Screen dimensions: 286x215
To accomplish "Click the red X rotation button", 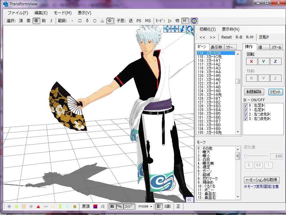I will click(251, 62).
